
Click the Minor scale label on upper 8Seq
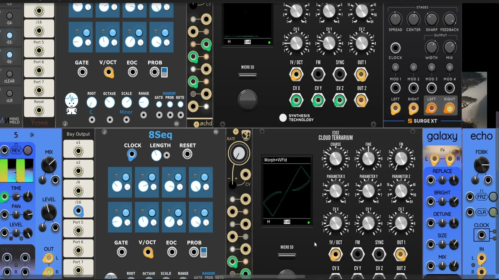(x=126, y=112)
